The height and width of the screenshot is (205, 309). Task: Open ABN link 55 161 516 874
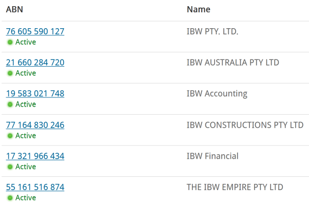click(x=35, y=187)
